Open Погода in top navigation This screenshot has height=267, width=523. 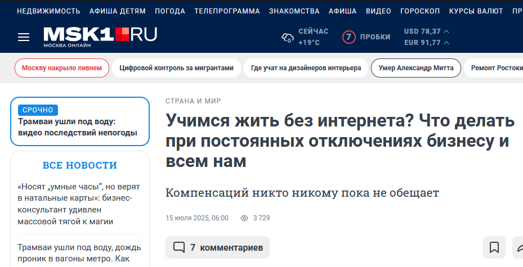(170, 11)
